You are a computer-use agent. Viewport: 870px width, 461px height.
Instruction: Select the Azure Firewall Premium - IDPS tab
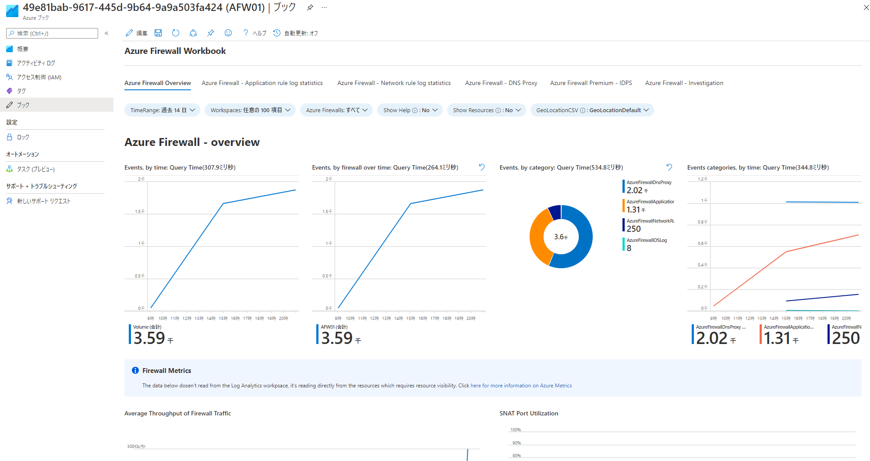click(x=591, y=83)
